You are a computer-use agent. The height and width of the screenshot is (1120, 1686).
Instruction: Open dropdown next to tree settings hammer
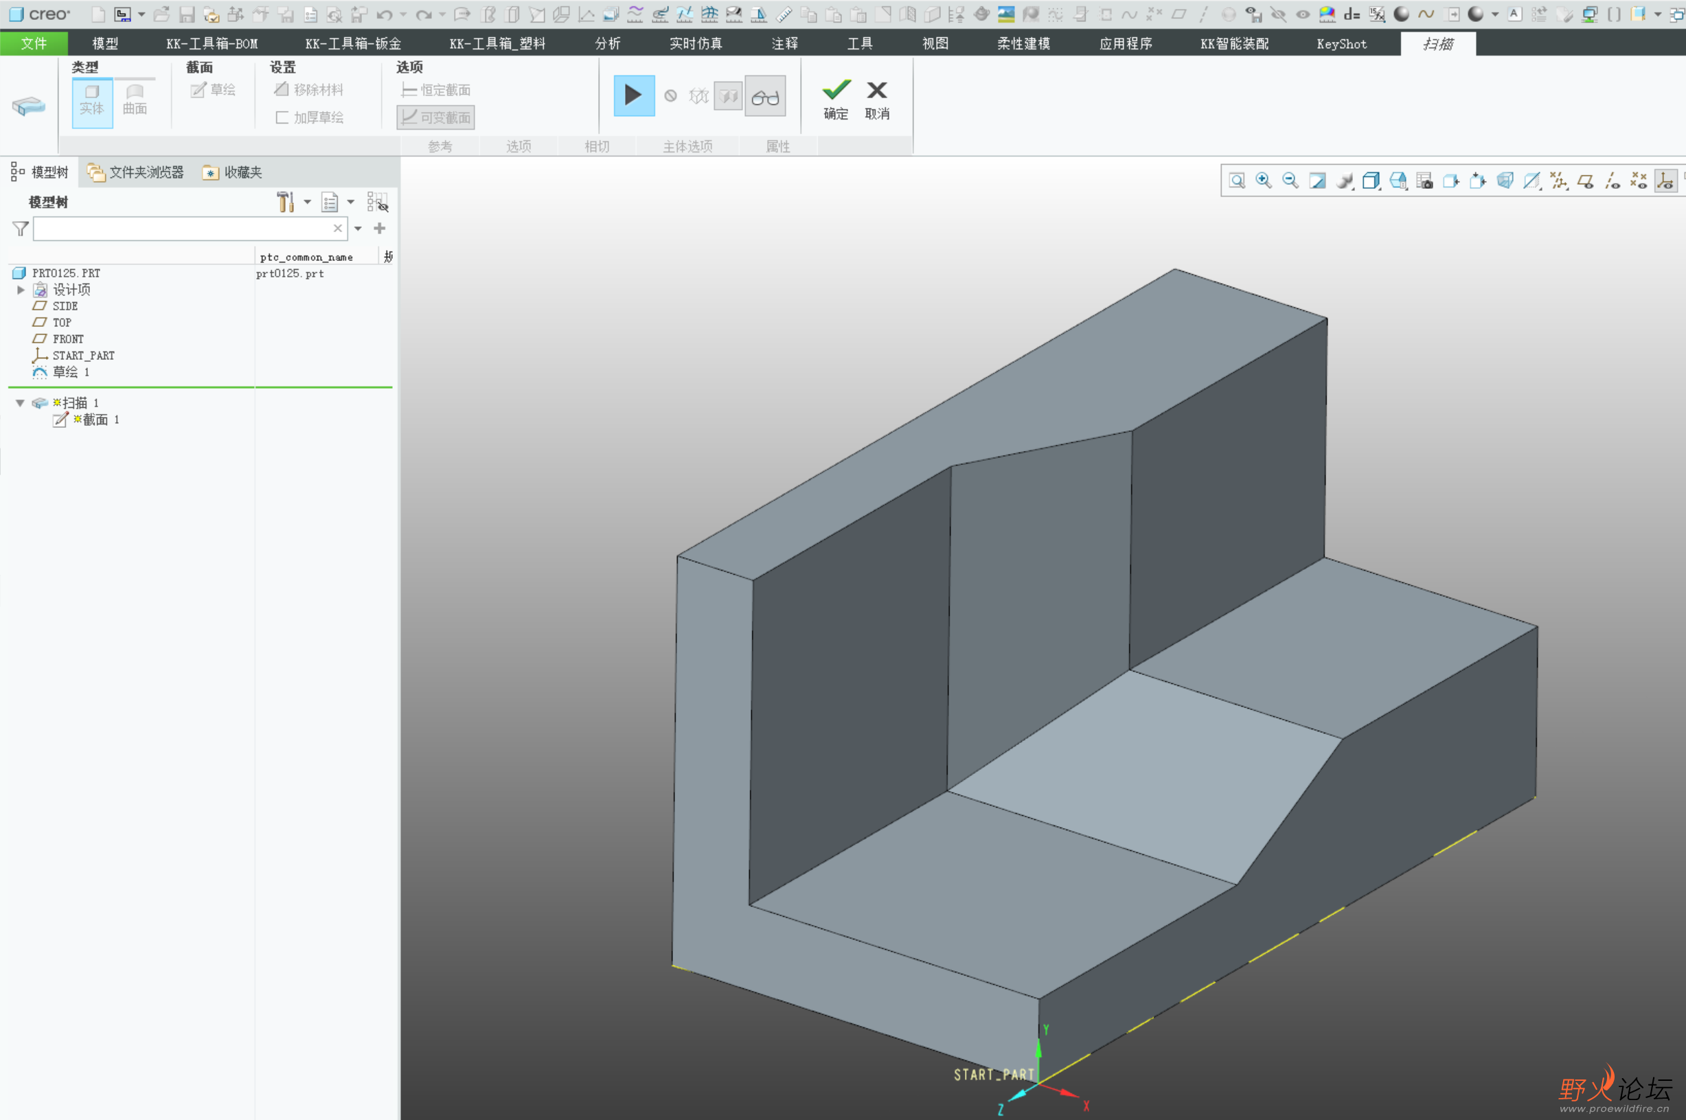point(307,202)
